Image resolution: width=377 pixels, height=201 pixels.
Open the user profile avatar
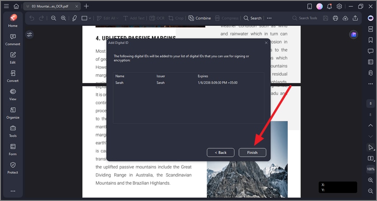tap(320, 7)
